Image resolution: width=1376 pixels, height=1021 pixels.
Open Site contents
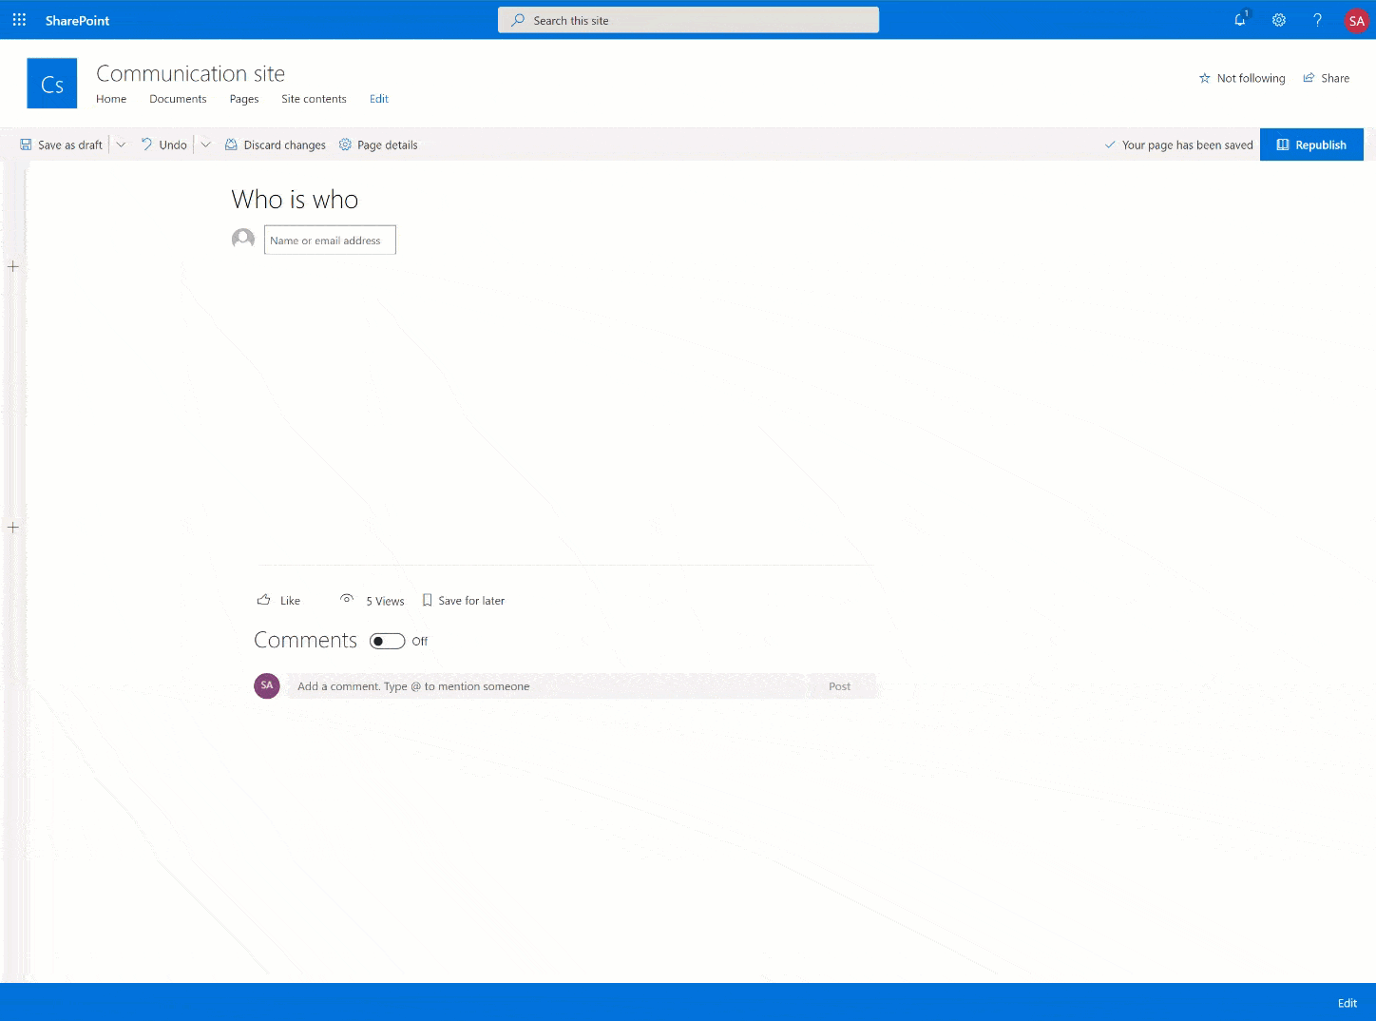tap(314, 98)
